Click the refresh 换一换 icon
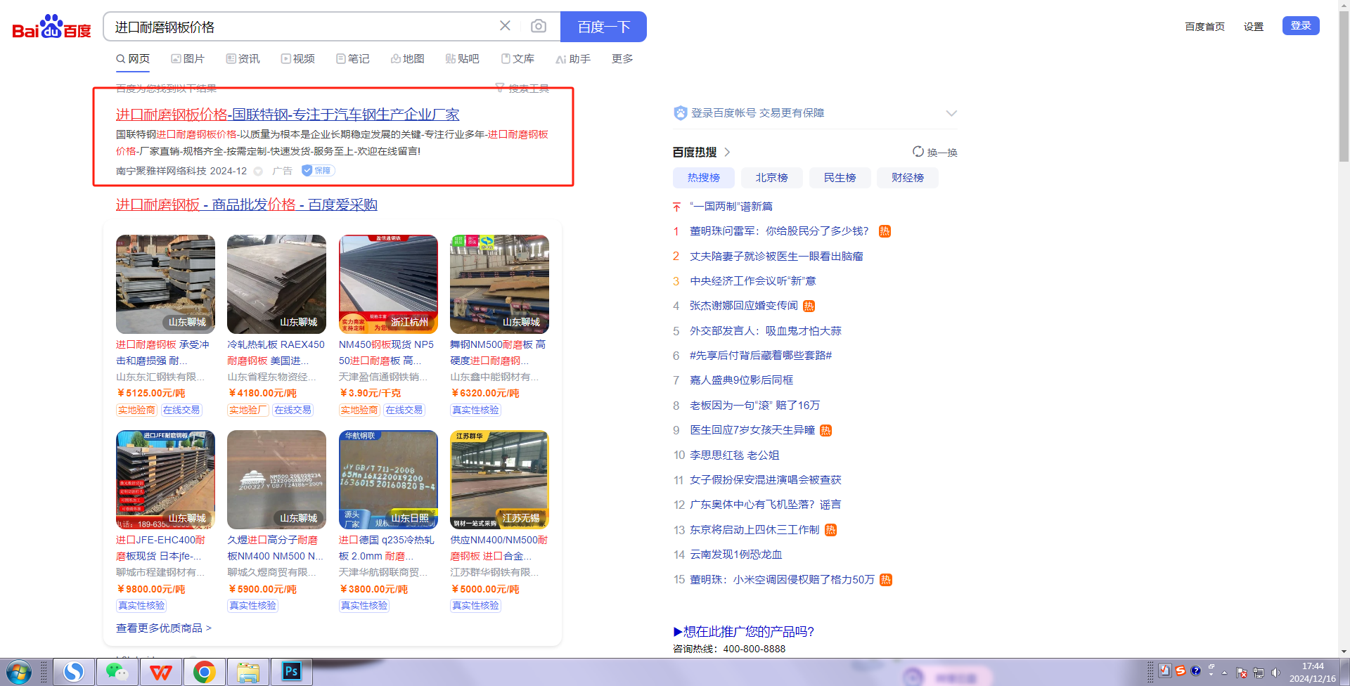Viewport: 1350px width, 686px height. [918, 152]
